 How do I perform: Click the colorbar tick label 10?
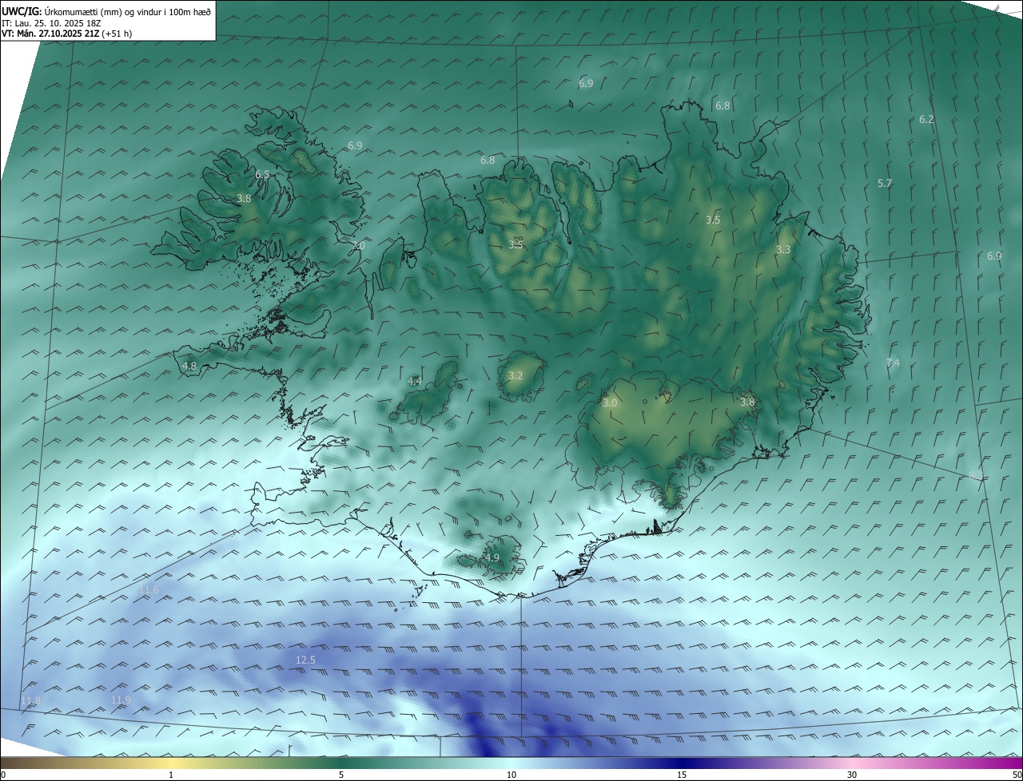511,775
